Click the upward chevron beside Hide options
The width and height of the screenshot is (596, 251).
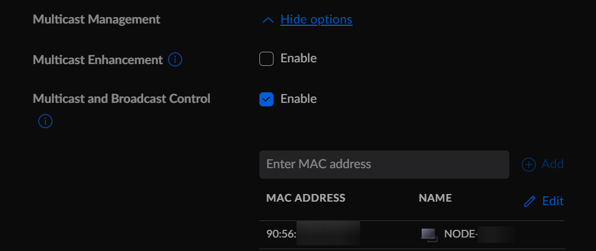click(268, 20)
